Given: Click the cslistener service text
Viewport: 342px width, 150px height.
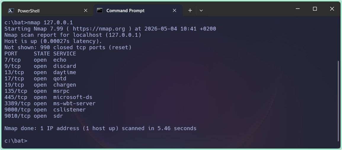Looking at the screenshot, I should 70,110.
